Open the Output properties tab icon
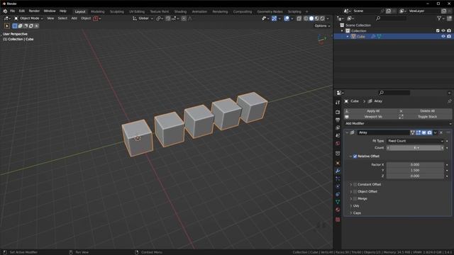 click(x=338, y=120)
